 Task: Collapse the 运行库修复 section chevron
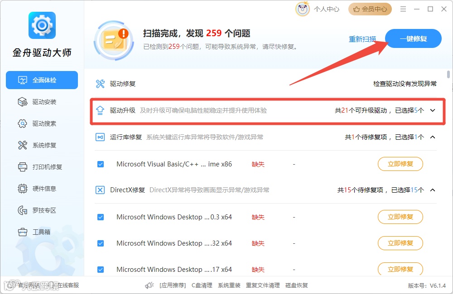[433, 137]
